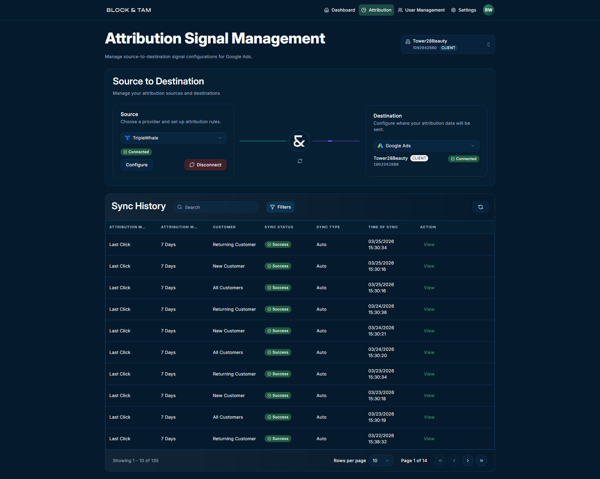Open the Tower28Beauty client selector
The image size is (600, 479).
[447, 44]
